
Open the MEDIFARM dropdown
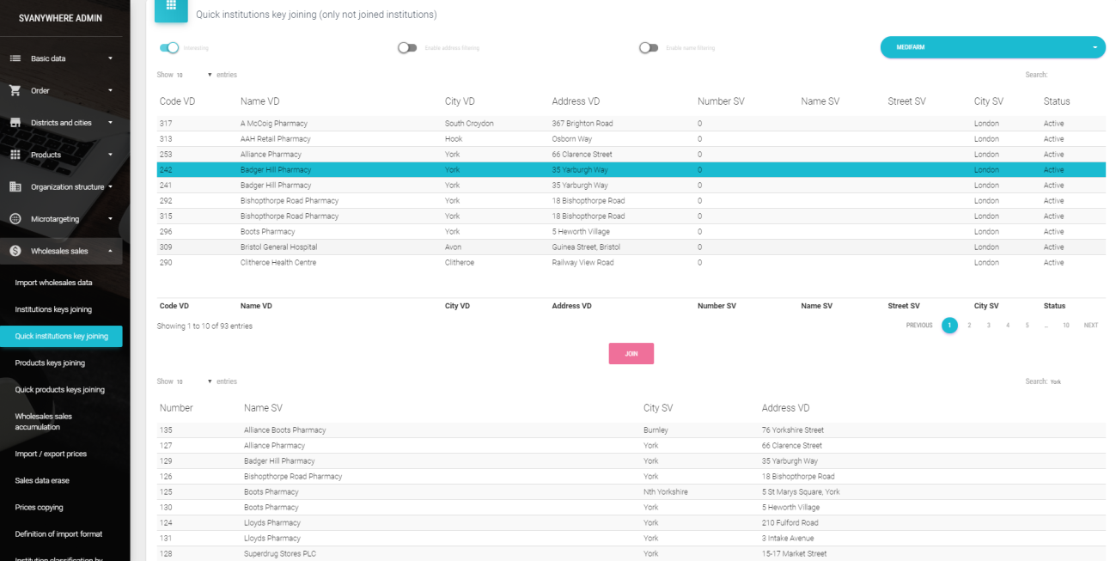[x=992, y=48]
